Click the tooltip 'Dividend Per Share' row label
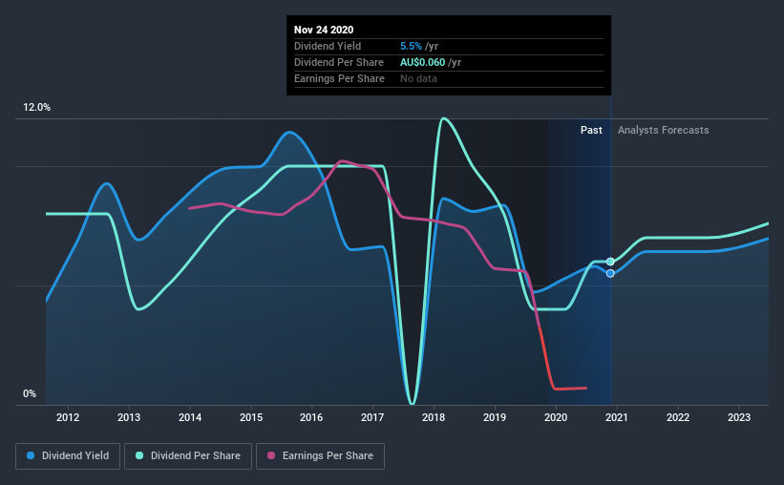The height and width of the screenshot is (485, 784). 338,62
